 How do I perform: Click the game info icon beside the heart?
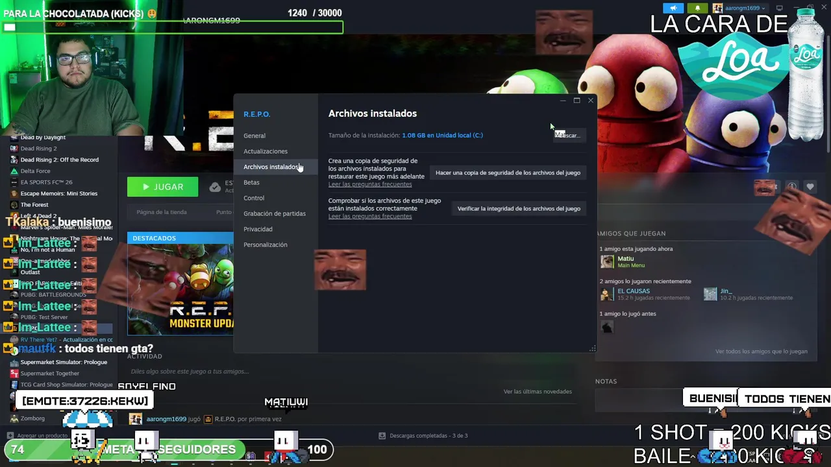(791, 187)
